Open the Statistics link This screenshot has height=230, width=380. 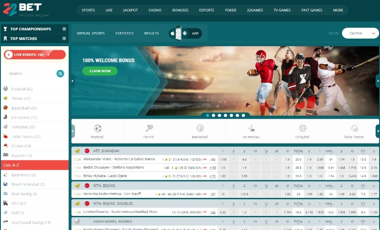coord(124,33)
